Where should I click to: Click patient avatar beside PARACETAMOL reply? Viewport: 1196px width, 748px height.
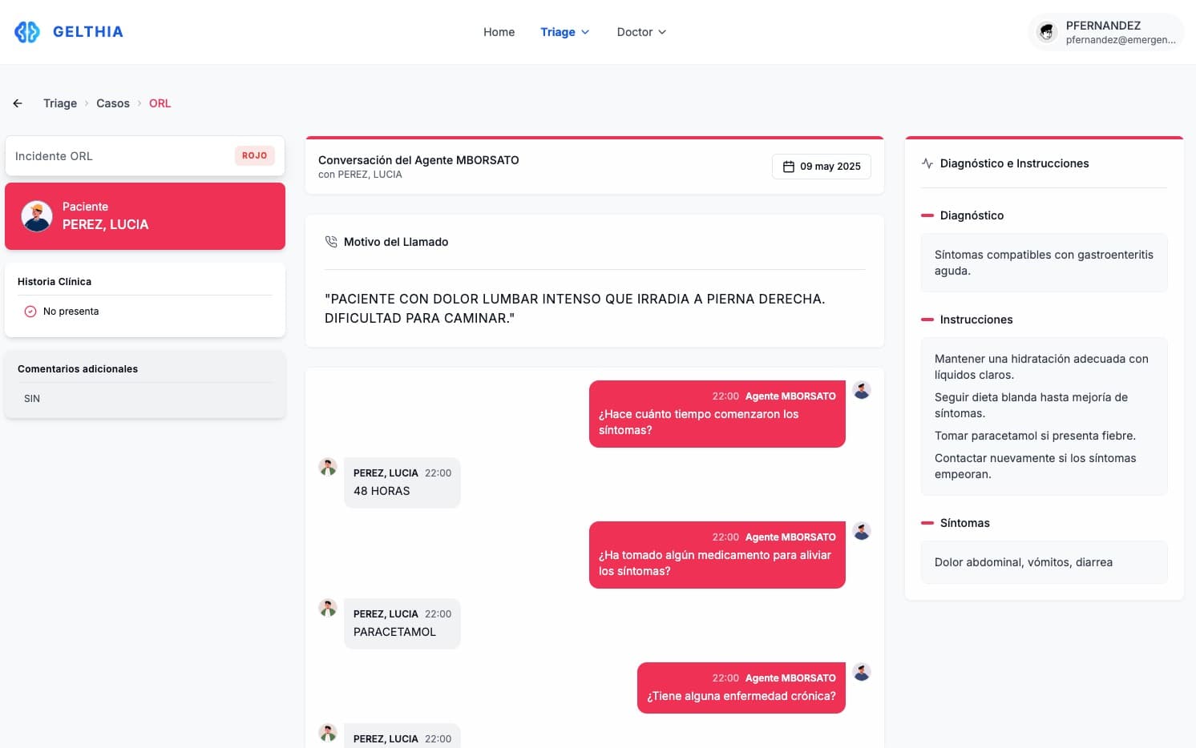click(x=328, y=608)
